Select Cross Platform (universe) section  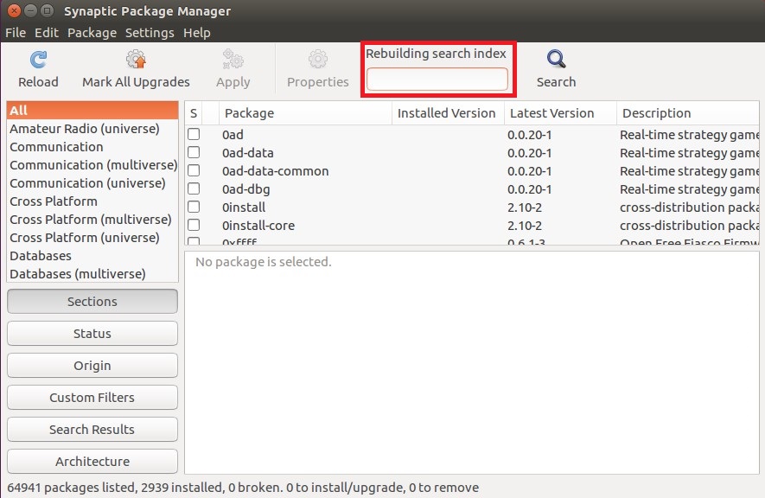coord(92,238)
